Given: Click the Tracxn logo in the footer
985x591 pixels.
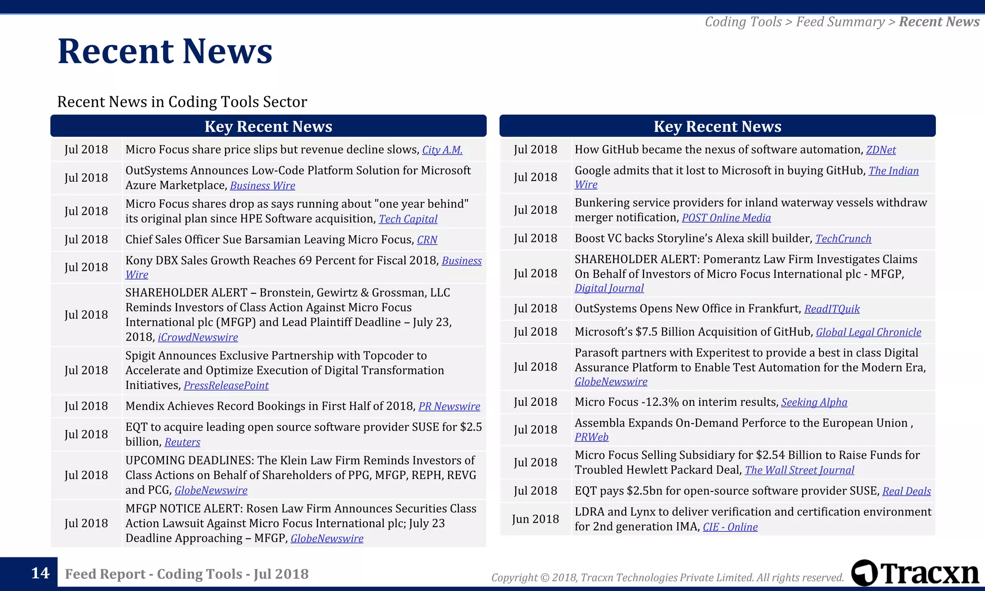Looking at the screenshot, I should [x=915, y=573].
